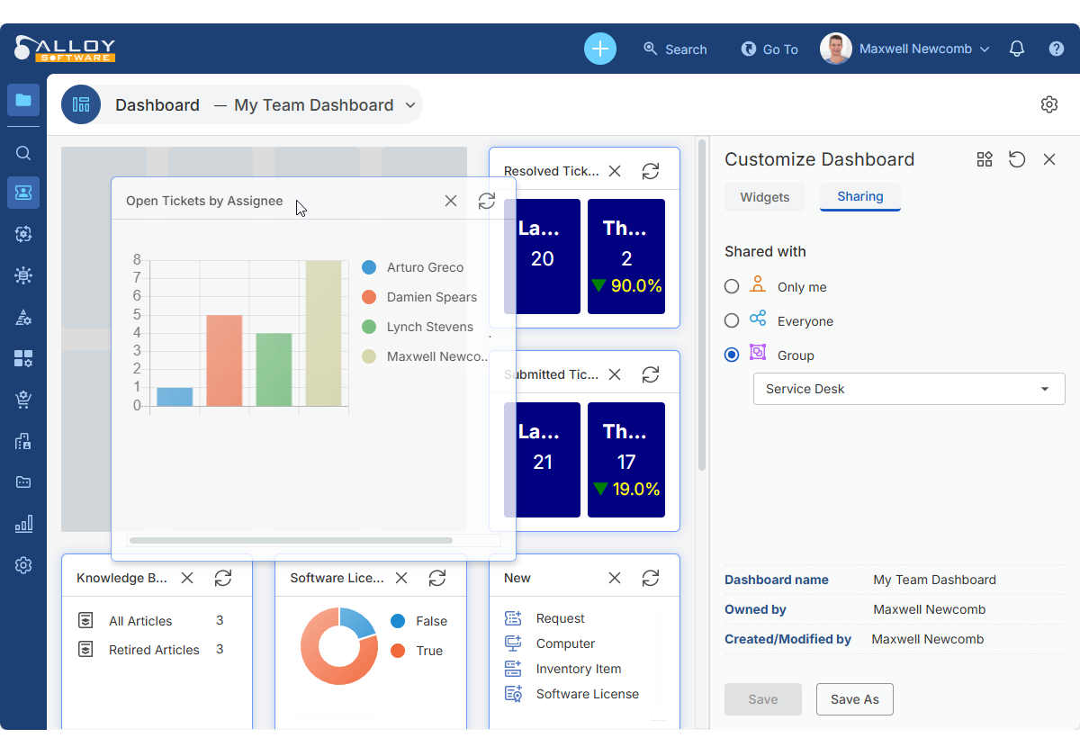Click the chart widget's horizontal scrollbar
Screen dimensions: 1080x756
pyautogui.click(x=290, y=541)
